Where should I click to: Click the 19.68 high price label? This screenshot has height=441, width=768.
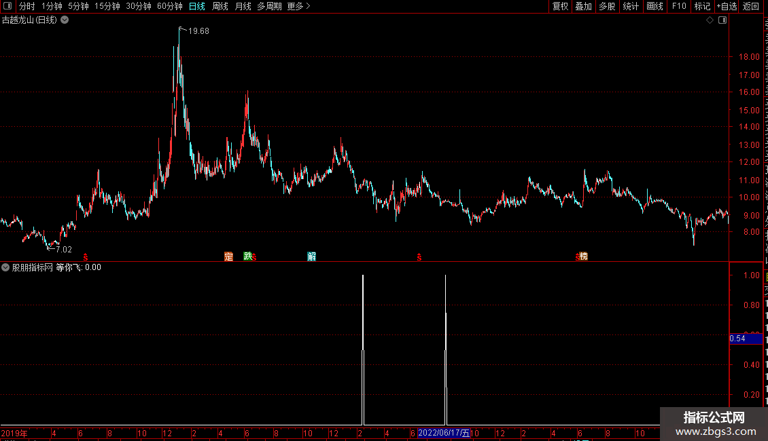(x=198, y=31)
